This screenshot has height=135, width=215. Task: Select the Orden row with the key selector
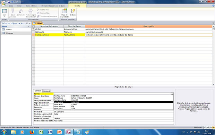click(33, 29)
